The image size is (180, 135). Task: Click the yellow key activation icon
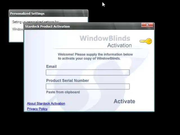146,41
